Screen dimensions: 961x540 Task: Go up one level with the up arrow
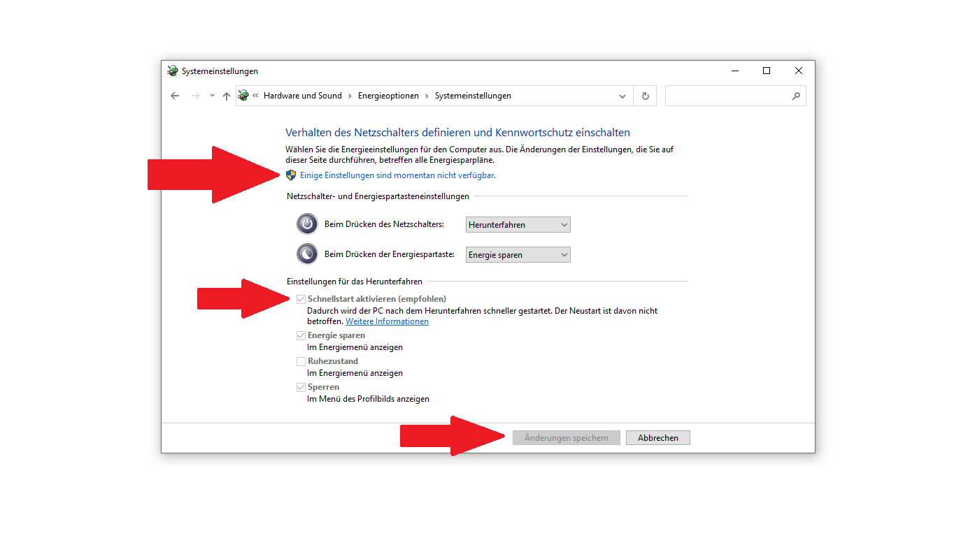coord(226,96)
